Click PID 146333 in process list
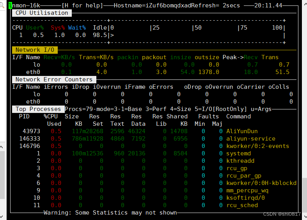 click(30, 139)
